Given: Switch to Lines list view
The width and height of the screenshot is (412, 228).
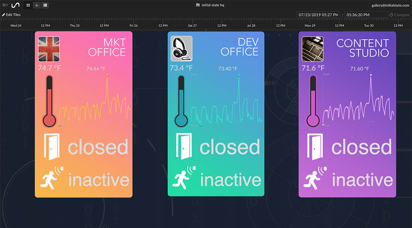Looking at the screenshot, I should click(x=45, y=5).
